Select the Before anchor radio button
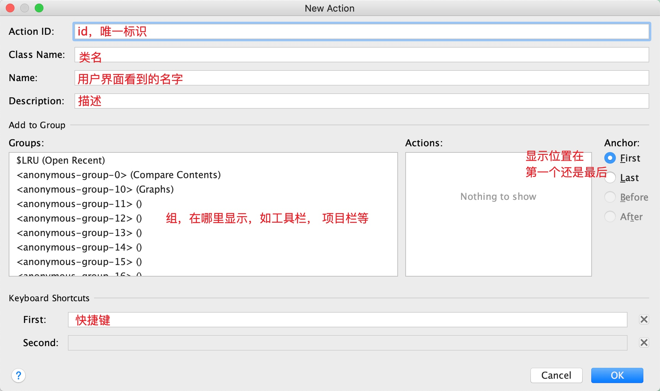The width and height of the screenshot is (660, 391). pyautogui.click(x=610, y=197)
